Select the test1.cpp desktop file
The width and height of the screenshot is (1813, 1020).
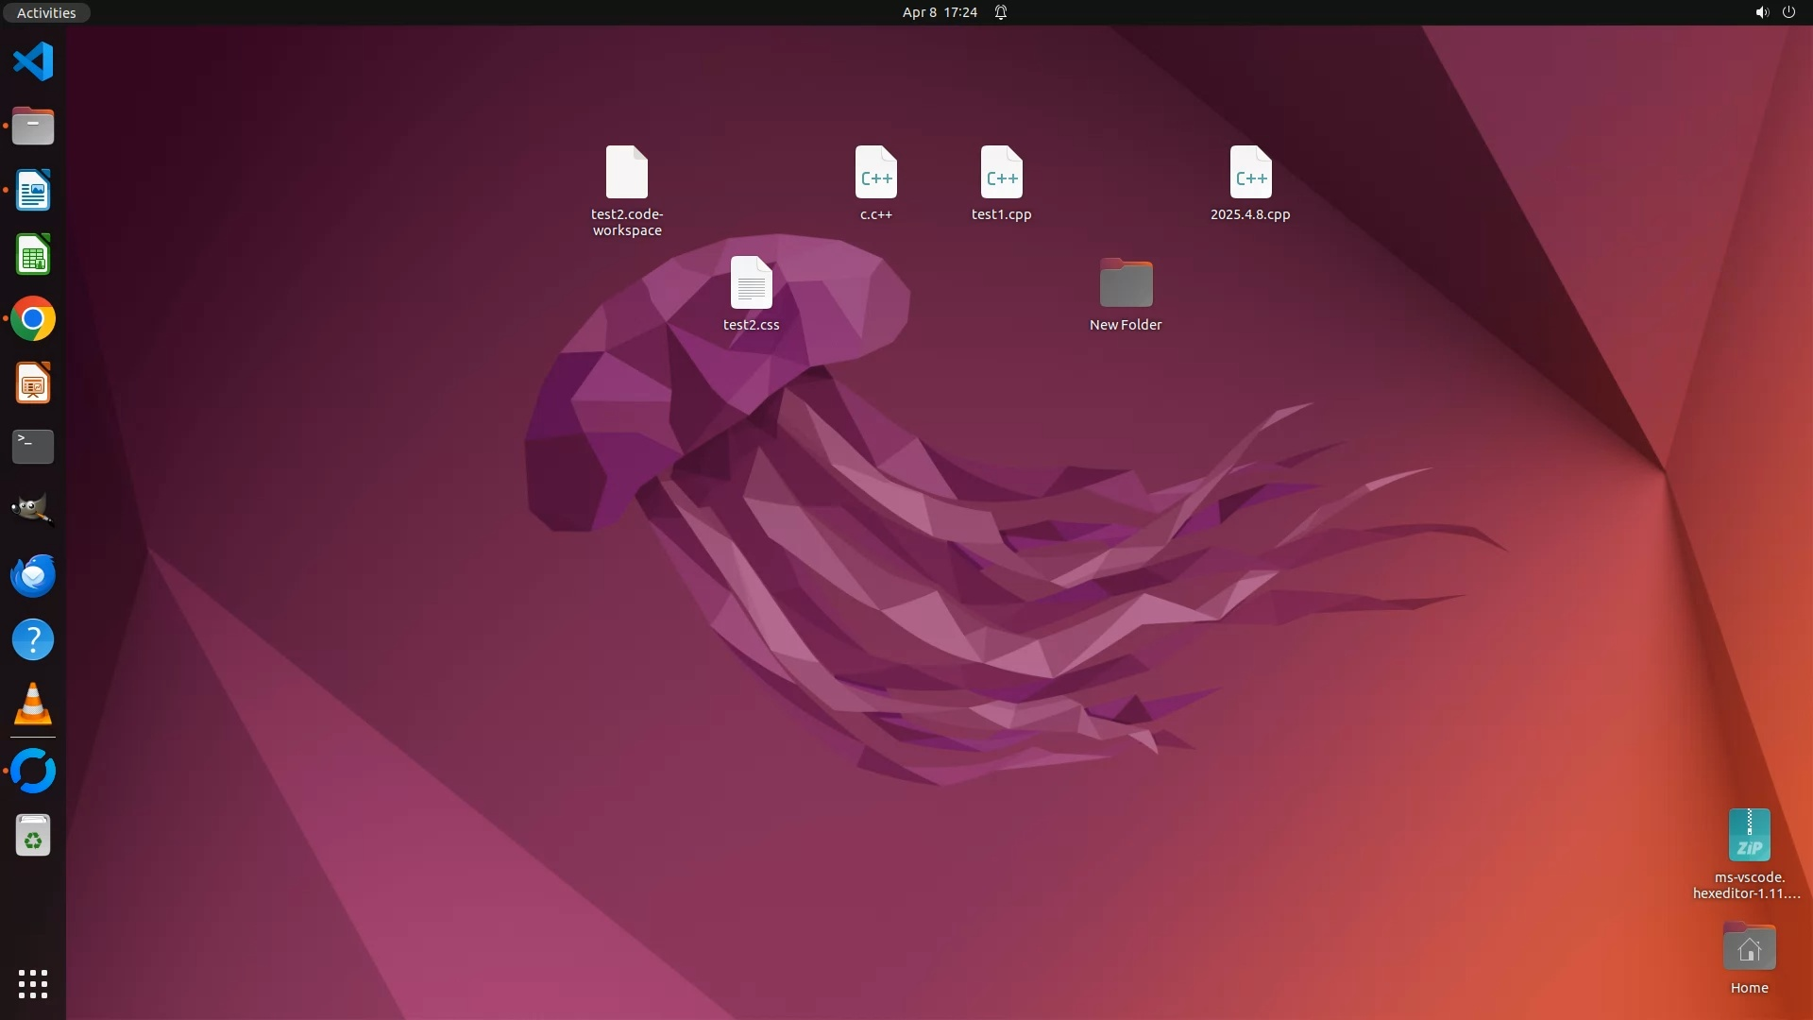click(1001, 175)
